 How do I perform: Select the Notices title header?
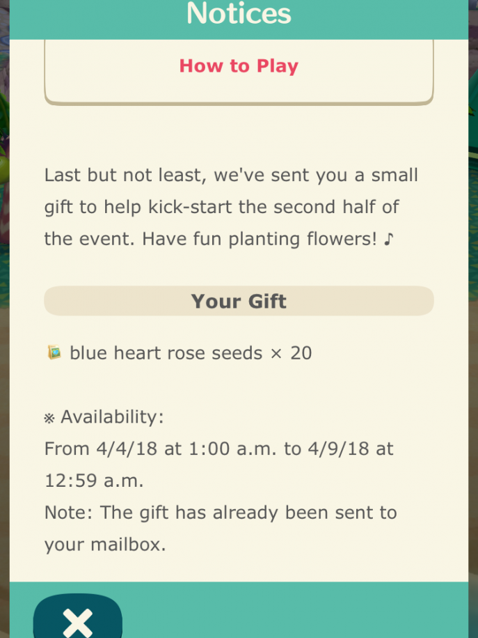click(239, 14)
